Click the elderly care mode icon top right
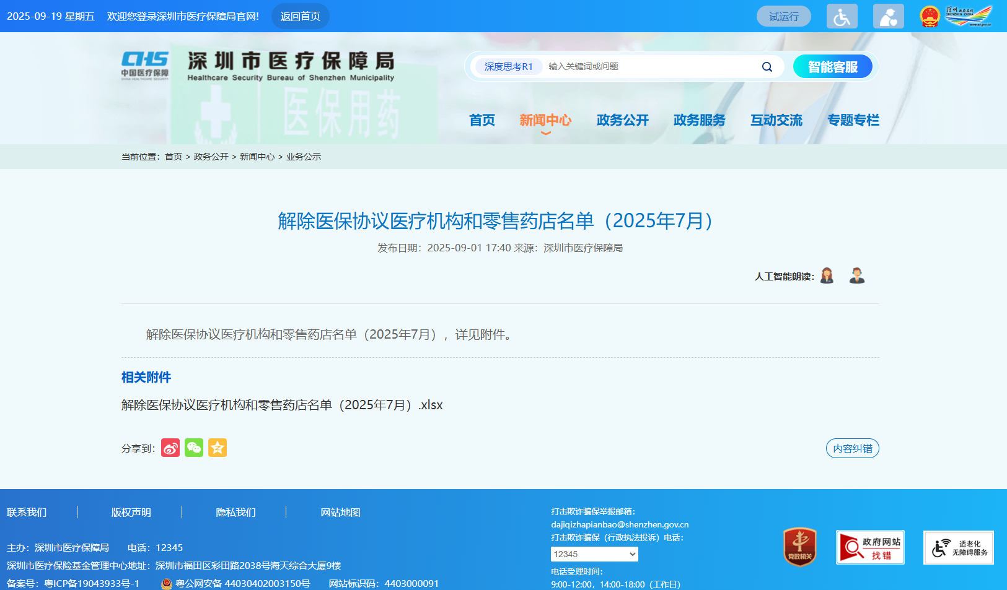Screen dimensions: 1007x590 click(889, 15)
